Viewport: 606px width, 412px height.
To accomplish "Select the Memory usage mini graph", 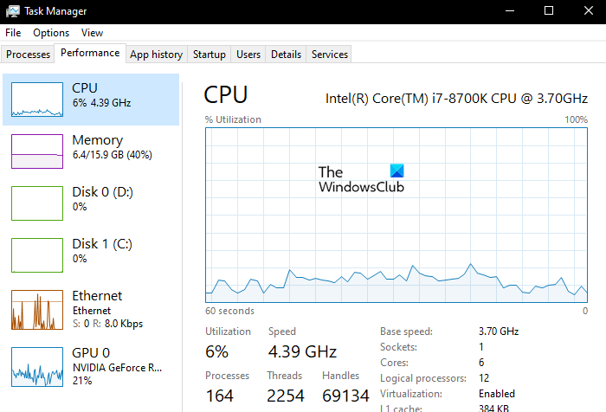I will [36, 151].
